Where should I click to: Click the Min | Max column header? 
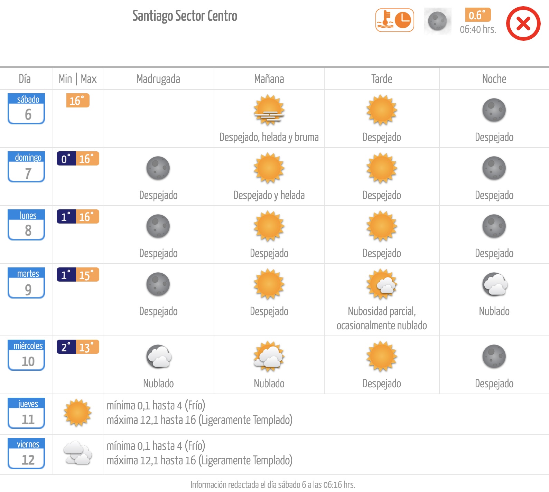click(x=77, y=79)
